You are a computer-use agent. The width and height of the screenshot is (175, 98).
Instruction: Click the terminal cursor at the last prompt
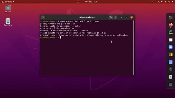click(x=60, y=38)
